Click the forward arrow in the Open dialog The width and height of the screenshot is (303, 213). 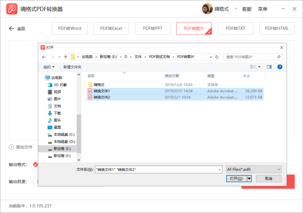point(52,57)
